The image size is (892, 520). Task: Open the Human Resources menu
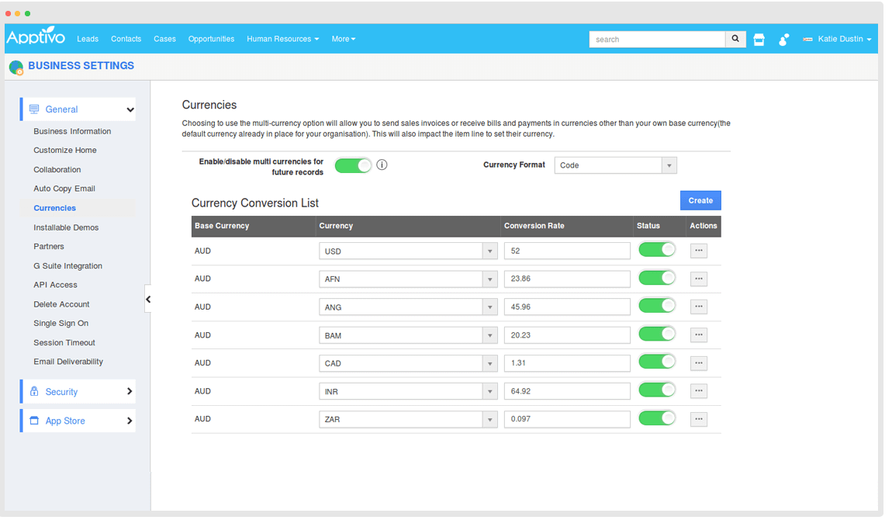click(282, 39)
